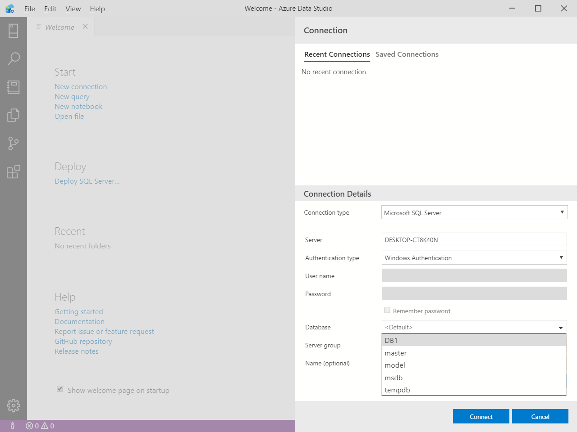Image resolution: width=577 pixels, height=432 pixels.
Task: Select master from the database list
Action: [x=396, y=353]
